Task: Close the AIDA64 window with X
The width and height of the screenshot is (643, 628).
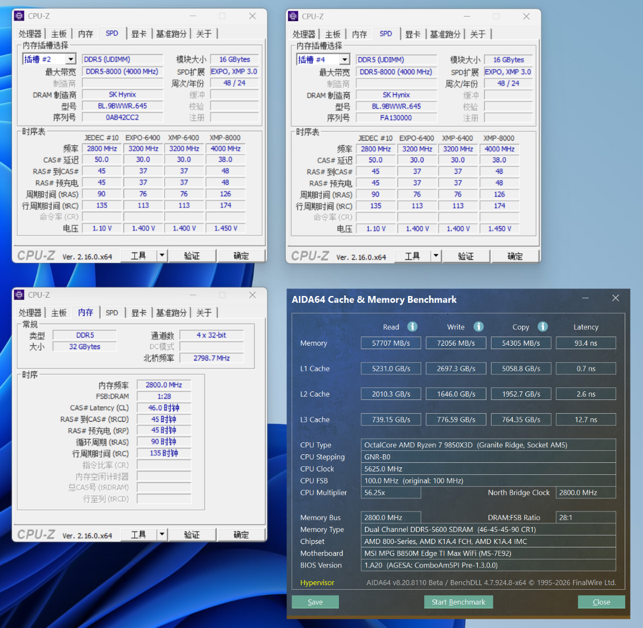Action: [616, 298]
